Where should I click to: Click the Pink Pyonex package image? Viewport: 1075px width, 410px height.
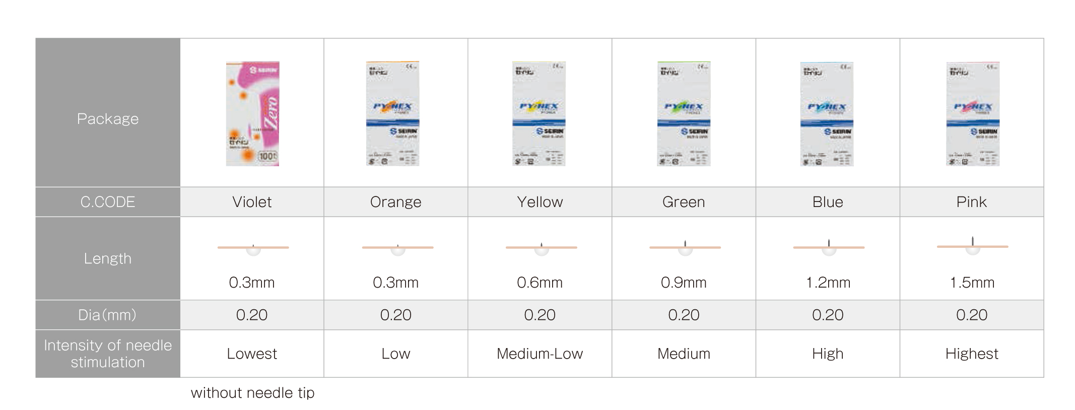[x=973, y=114]
